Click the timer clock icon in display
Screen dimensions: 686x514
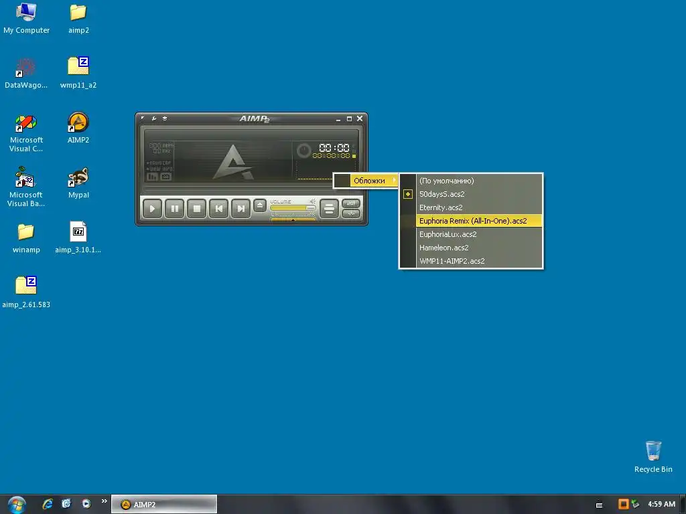[x=303, y=151]
